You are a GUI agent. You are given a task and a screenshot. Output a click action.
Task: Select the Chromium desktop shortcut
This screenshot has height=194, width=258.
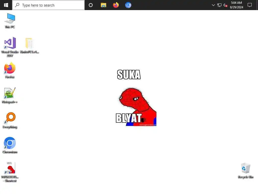10,145
